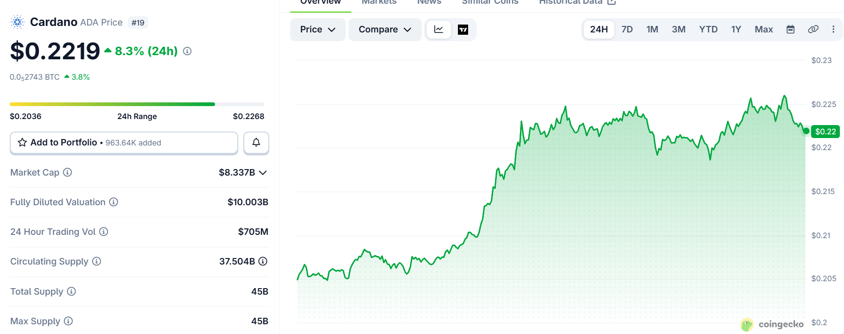This screenshot has width=844, height=334.
Task: Click the #19 rank badge
Action: (x=138, y=22)
